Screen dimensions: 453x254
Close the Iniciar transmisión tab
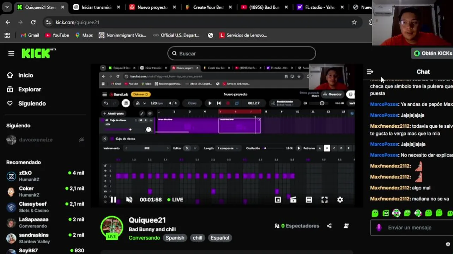pyautogui.click(x=118, y=7)
